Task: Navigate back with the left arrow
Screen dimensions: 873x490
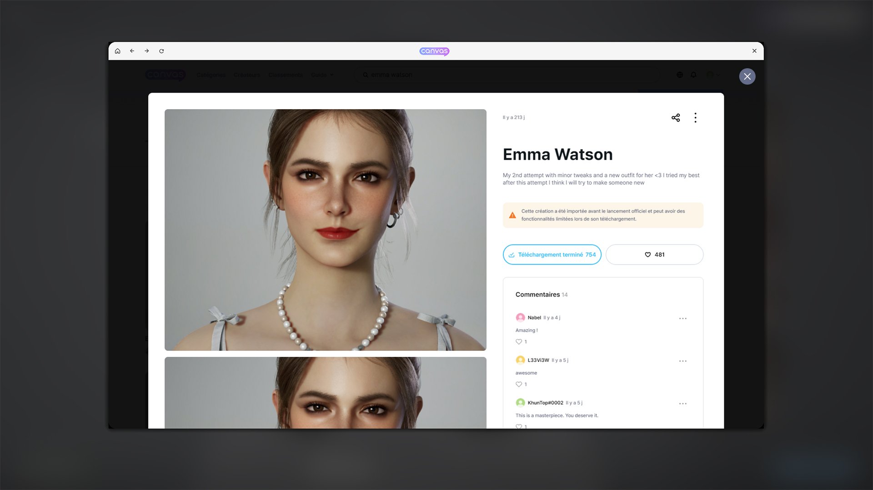Action: coord(132,51)
